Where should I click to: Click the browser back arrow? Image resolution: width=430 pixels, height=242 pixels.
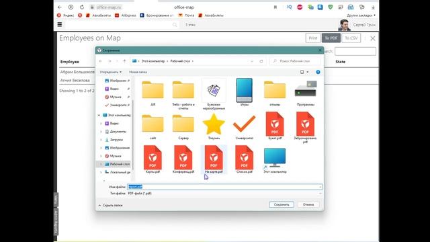tap(60, 7)
